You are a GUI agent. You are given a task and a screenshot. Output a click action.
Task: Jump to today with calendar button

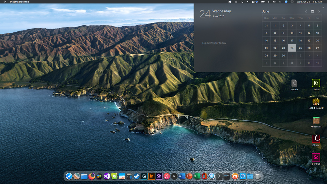312,11
